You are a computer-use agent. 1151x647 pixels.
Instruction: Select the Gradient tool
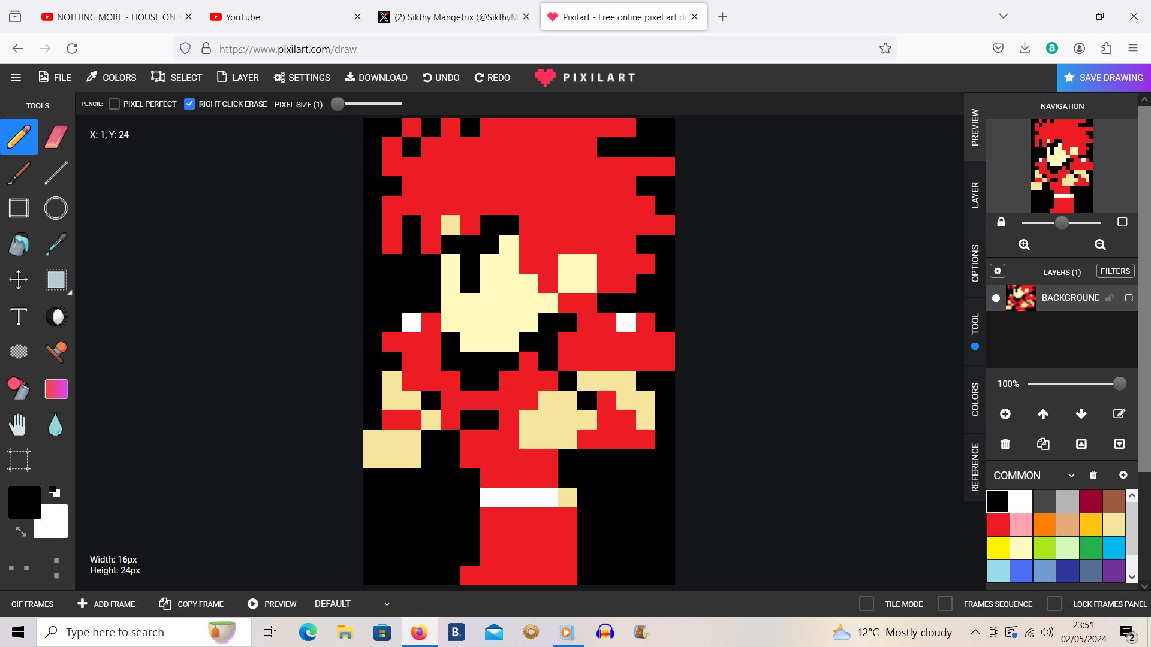[56, 389]
